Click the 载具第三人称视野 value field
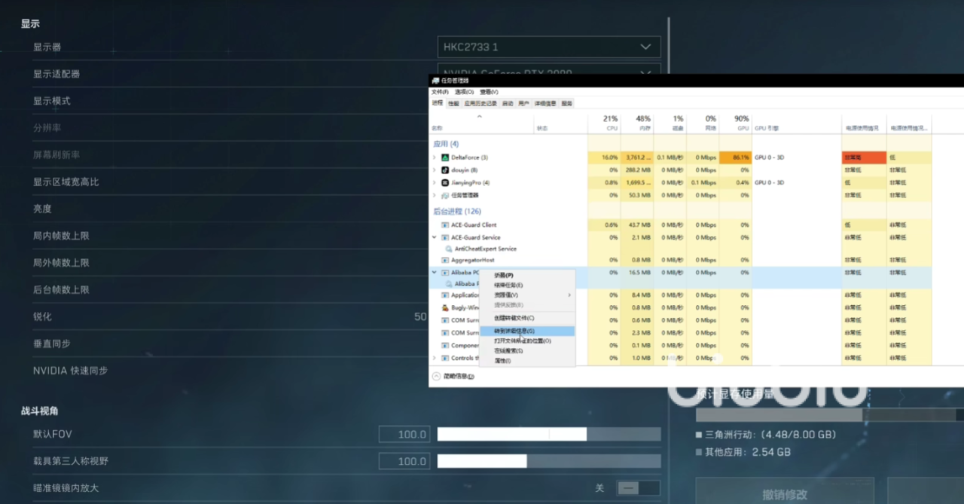The height and width of the screenshot is (504, 964). (404, 461)
